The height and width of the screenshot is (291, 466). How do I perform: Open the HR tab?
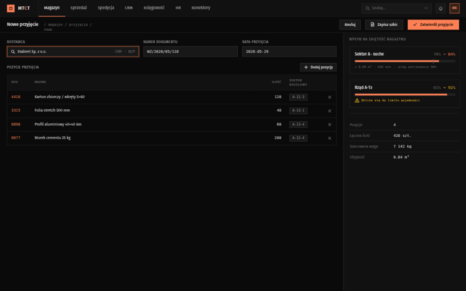[178, 8]
